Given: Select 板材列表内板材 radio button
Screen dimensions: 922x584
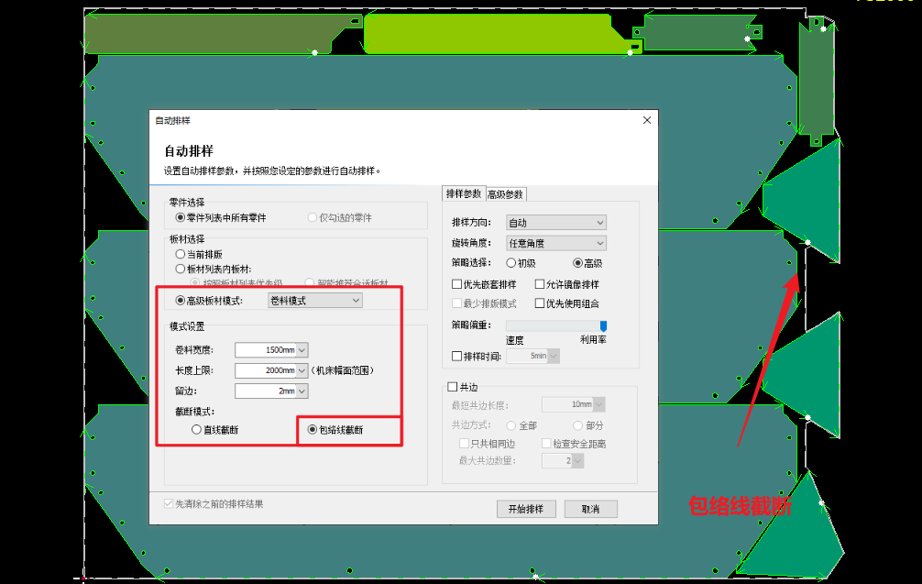Looking at the screenshot, I should point(181,269).
